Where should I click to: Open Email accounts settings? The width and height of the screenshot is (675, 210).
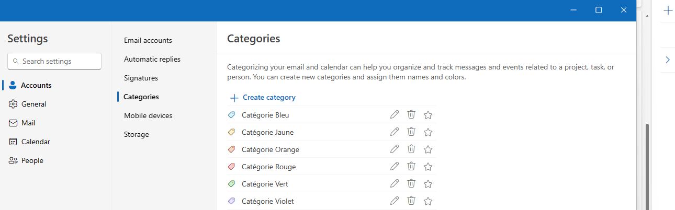tap(148, 40)
